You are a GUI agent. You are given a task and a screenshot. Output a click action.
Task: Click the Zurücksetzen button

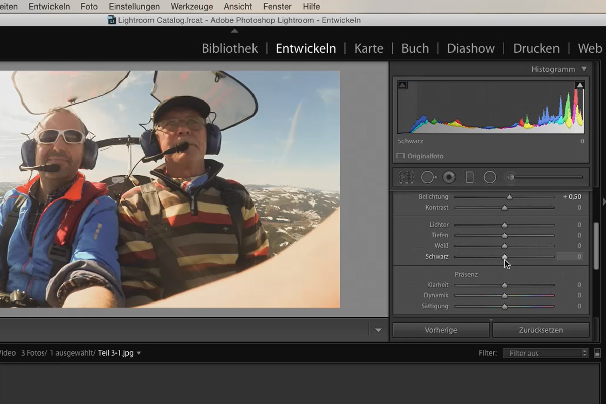(x=540, y=330)
